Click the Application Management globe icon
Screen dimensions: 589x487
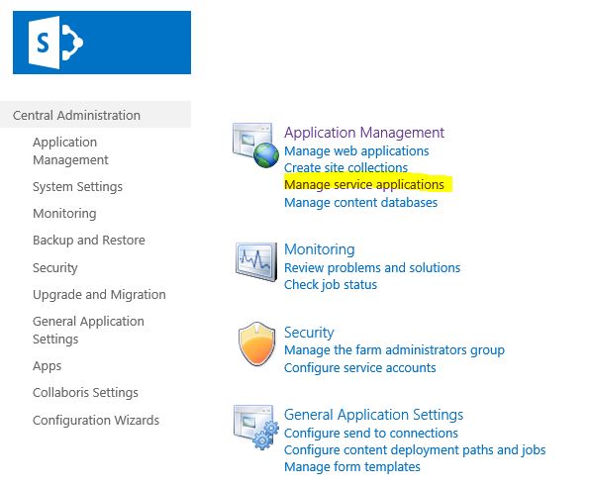tap(255, 145)
